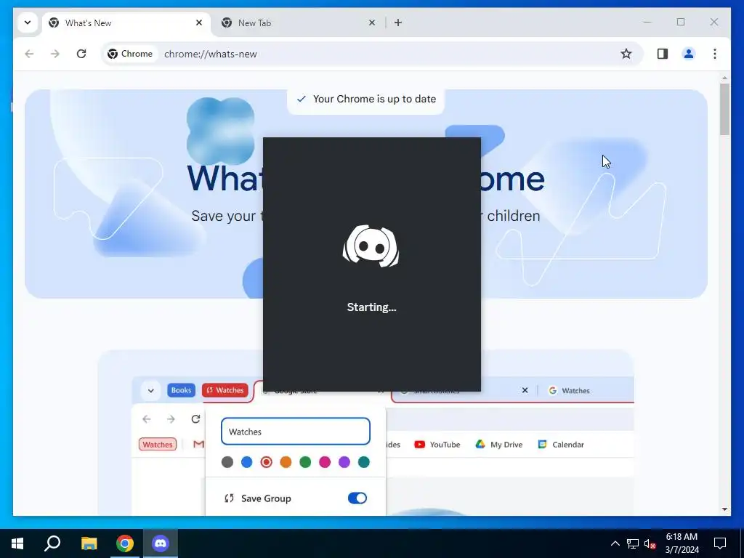This screenshot has width=744, height=558.
Task: Select the teal group color
Action: pos(364,461)
